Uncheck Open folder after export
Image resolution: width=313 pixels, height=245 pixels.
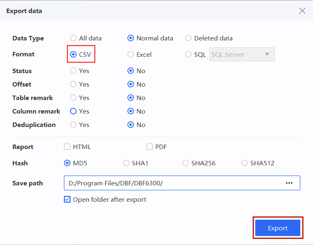(x=67, y=200)
